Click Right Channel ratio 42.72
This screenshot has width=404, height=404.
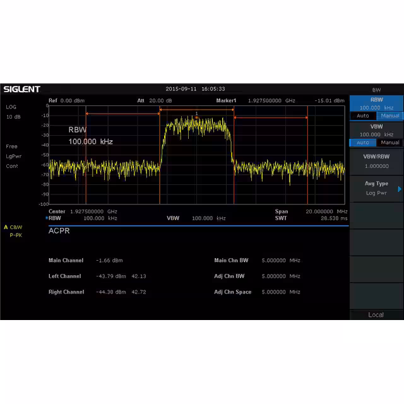pyautogui.click(x=139, y=292)
